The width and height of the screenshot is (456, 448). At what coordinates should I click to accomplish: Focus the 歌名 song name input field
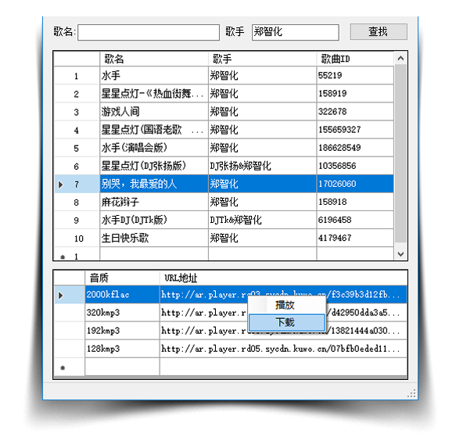tap(149, 32)
